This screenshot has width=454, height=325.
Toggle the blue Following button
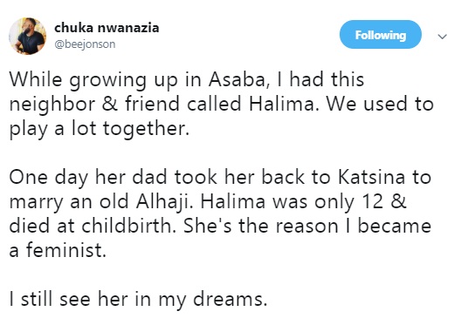(381, 35)
